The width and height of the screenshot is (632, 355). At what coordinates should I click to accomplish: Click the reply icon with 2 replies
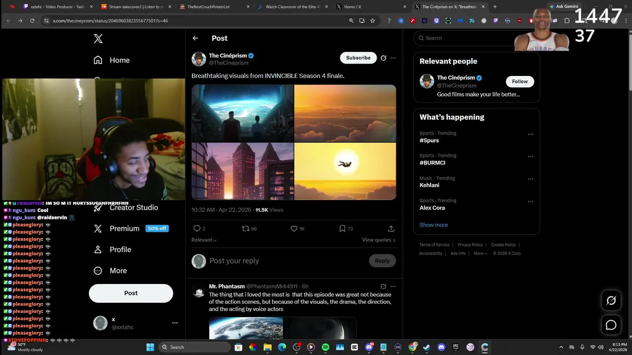[199, 229]
